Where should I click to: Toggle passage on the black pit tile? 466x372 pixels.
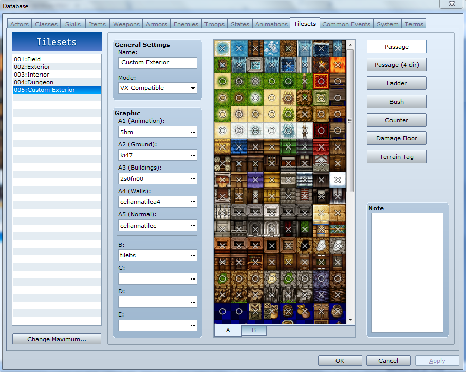[x=272, y=246]
